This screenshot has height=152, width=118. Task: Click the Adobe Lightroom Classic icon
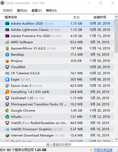point(7,30)
